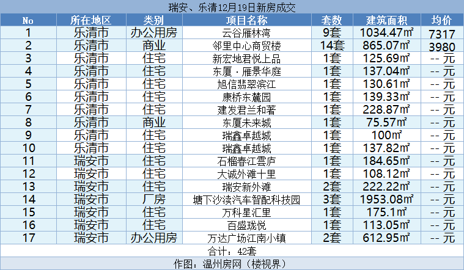Click the area value 1034.47㎡

point(386,32)
